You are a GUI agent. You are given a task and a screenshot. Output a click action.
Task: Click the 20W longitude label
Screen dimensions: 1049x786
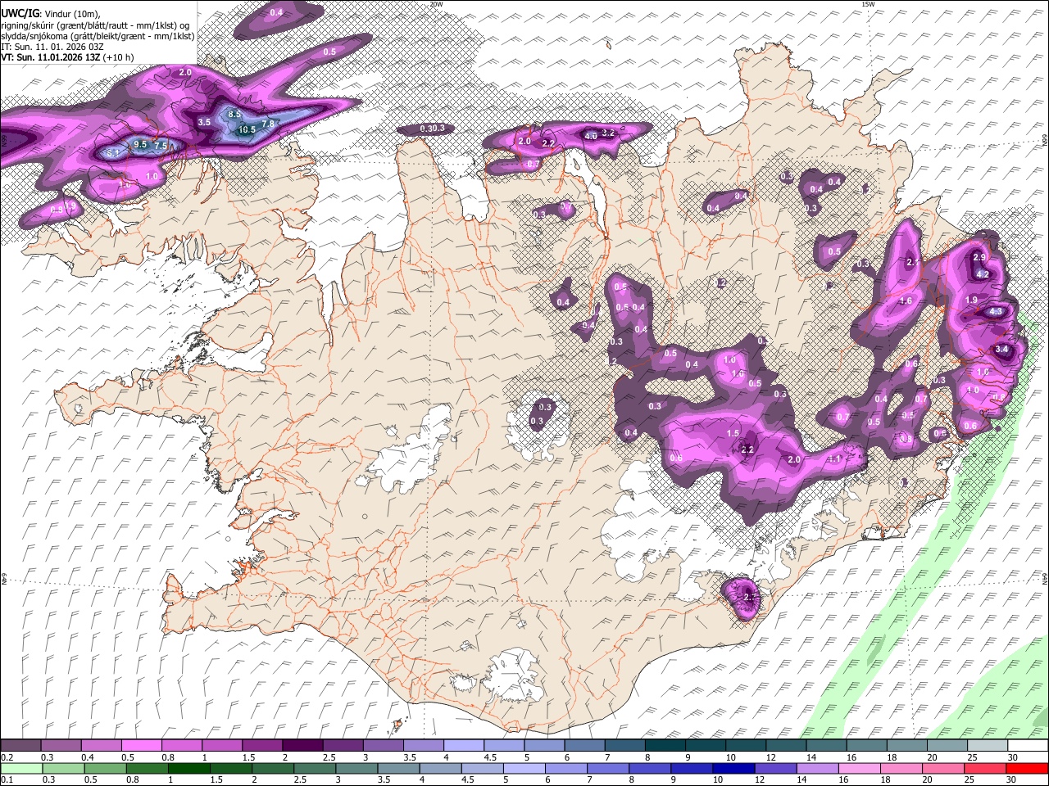pyautogui.click(x=436, y=4)
